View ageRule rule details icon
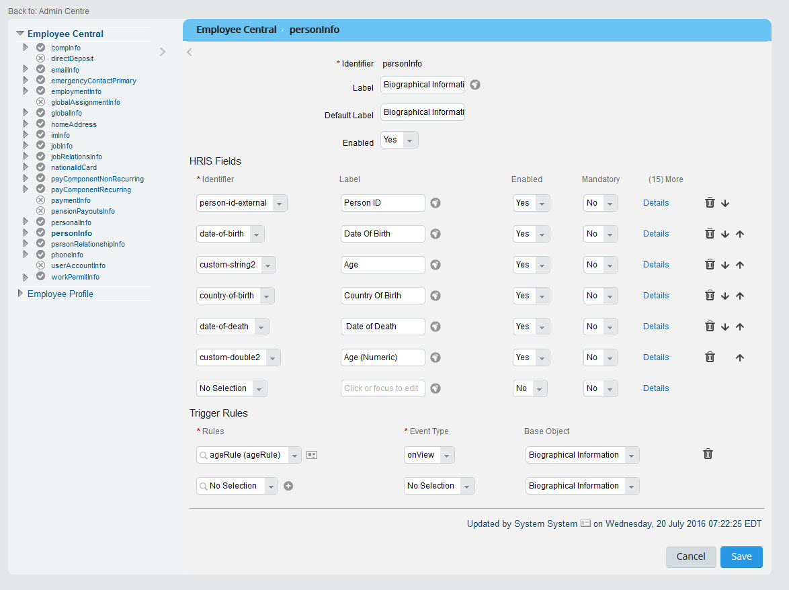Viewport: 789px width, 590px height. tap(312, 455)
